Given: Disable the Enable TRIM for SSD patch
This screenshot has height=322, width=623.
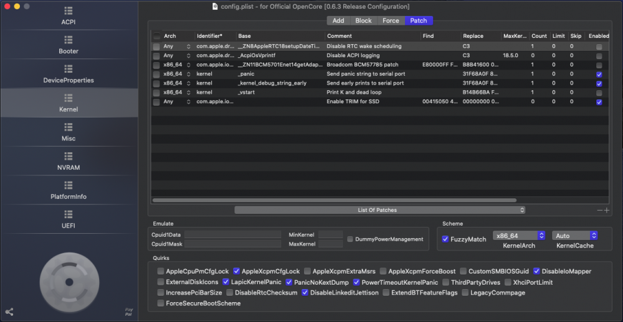Looking at the screenshot, I should tap(599, 103).
